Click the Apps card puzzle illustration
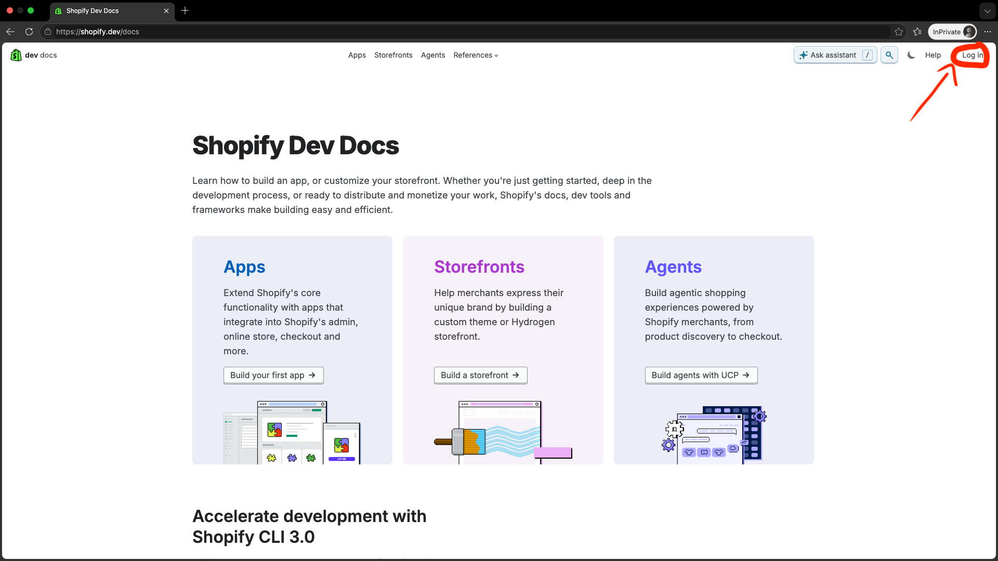This screenshot has height=561, width=998. coord(292,432)
